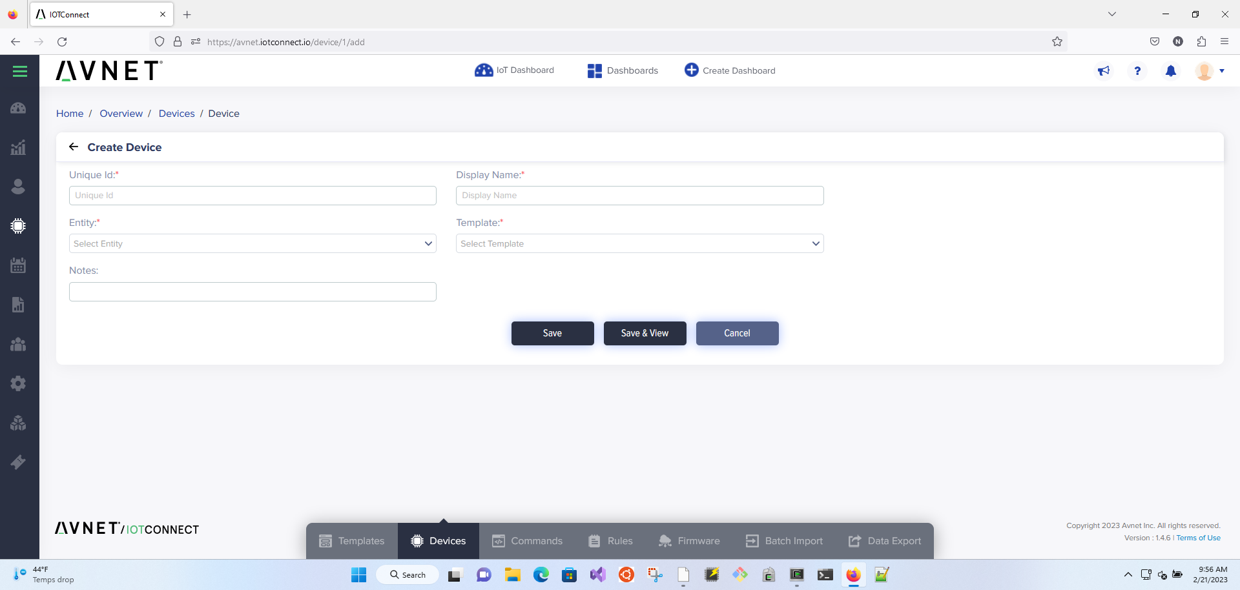Switch to Commands tab
Screen dimensions: 1240x590
click(527, 541)
